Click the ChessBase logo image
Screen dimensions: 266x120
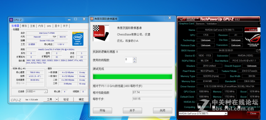[x=101, y=33]
